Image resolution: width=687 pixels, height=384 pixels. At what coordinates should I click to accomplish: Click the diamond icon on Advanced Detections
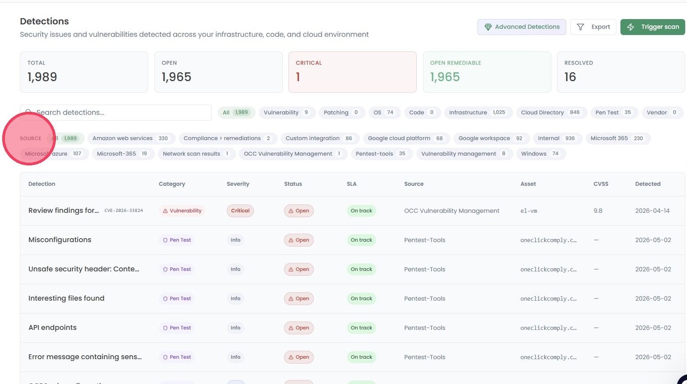pyautogui.click(x=488, y=27)
